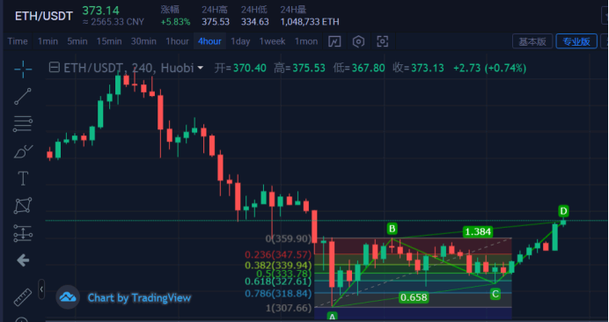Select pattern point C marker

pos(495,294)
